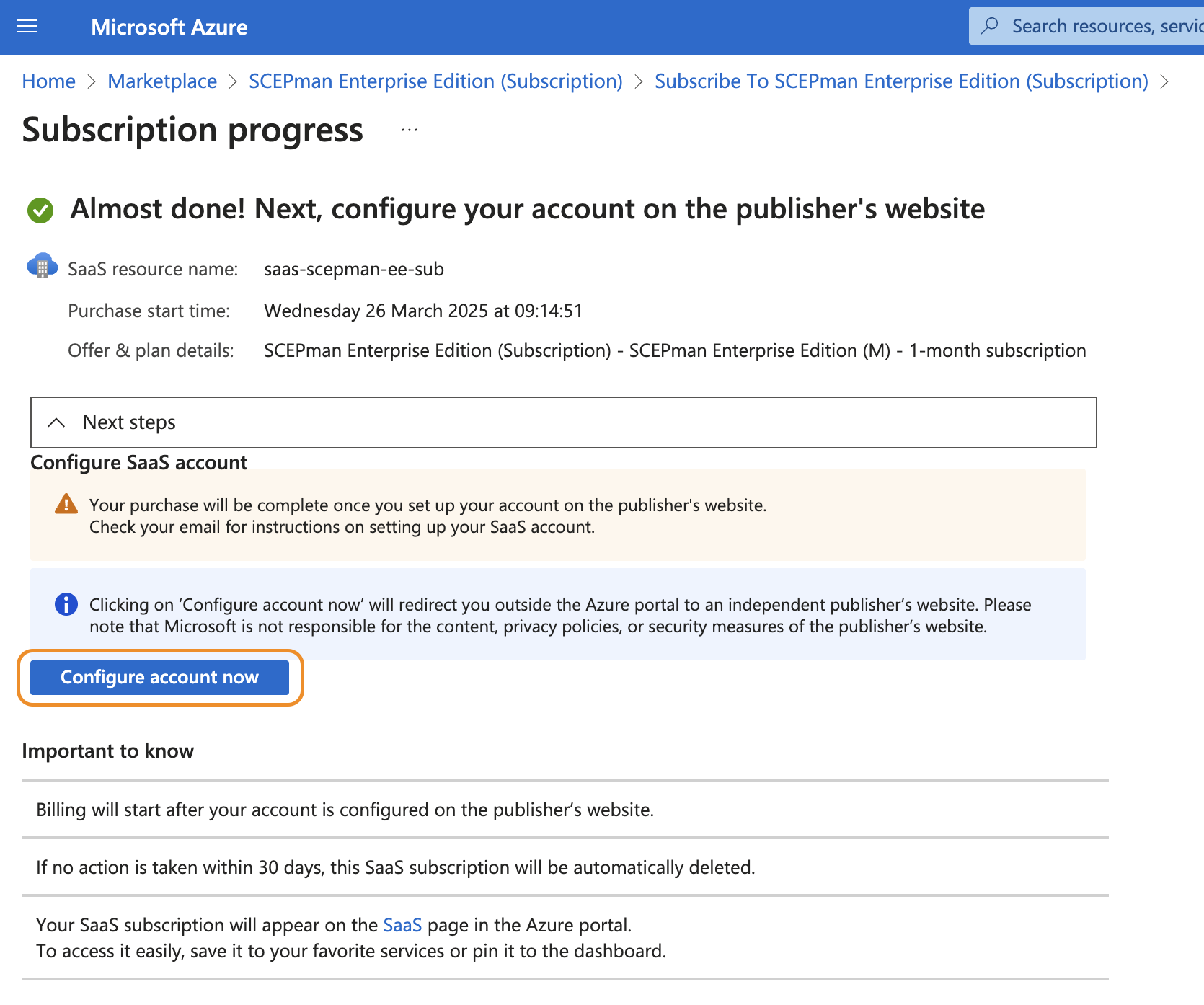Follow the SaaS page link
The image size is (1204, 1005).
[x=402, y=925]
